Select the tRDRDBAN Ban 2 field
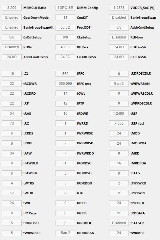The width and height of the screenshot is (160, 240). click(65, 233)
